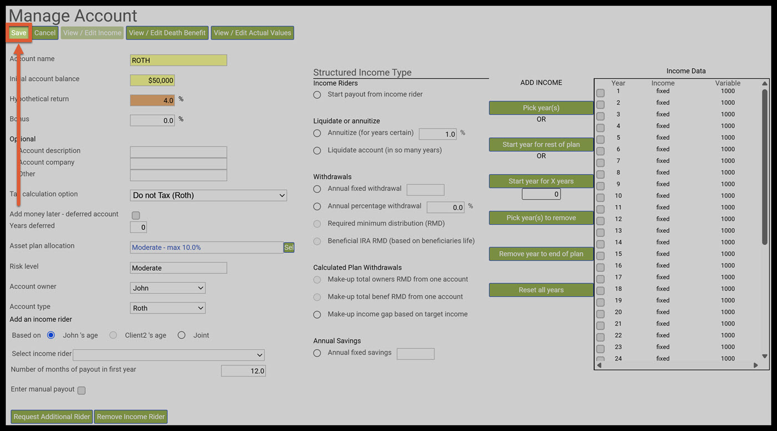Check the year 15 income checkbox
The height and width of the screenshot is (431, 777).
[601, 256]
